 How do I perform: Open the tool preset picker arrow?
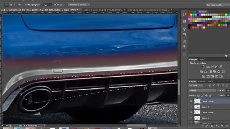click(x=1, y=5)
